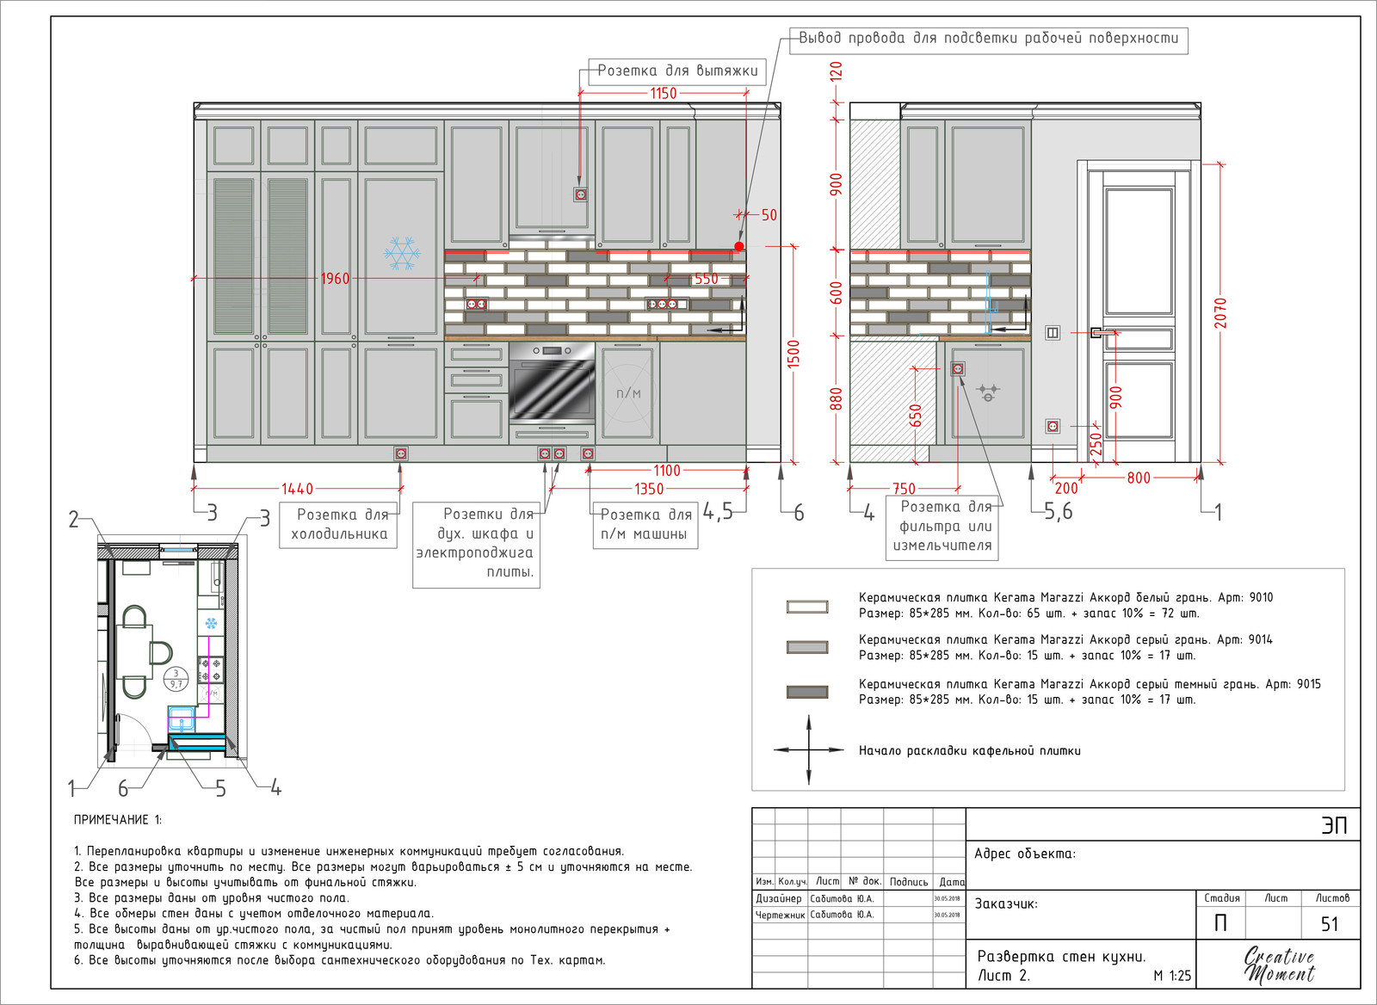Screen dimensions: 1377x1005
Task: Click the built-in oven in the elevation
Action: (552, 383)
